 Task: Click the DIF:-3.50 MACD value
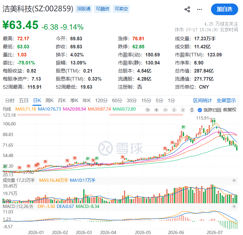pyautogui.click(x=46, y=207)
